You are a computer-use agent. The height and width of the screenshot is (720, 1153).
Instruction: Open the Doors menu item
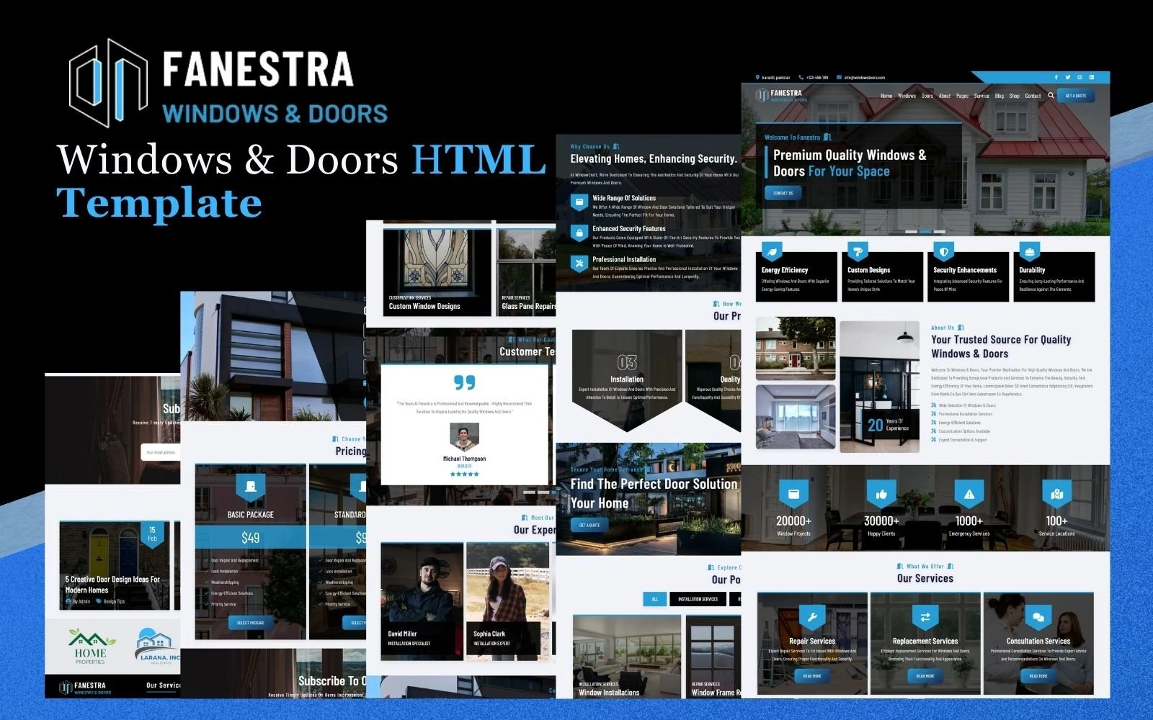[927, 96]
